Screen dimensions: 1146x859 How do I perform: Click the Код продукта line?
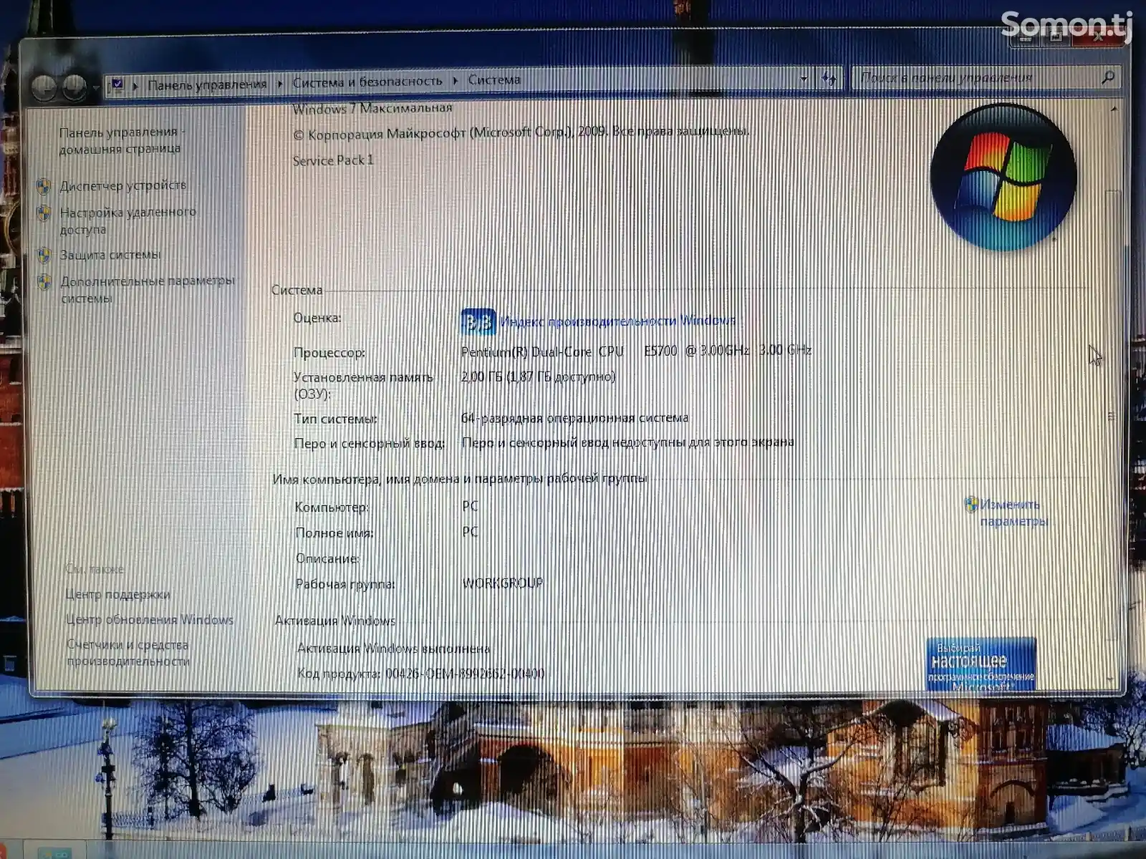421,674
